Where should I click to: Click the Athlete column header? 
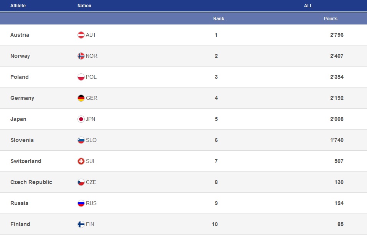click(18, 6)
